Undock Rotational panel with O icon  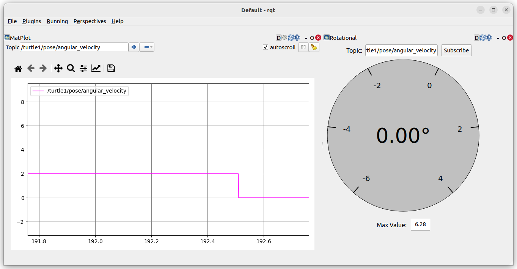coord(504,38)
